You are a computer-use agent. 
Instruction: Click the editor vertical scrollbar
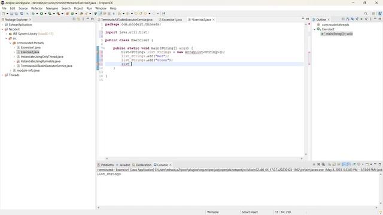click(306, 90)
